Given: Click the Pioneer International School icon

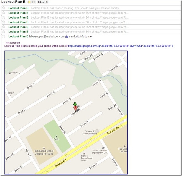Looking at the screenshot, I should point(84,154).
